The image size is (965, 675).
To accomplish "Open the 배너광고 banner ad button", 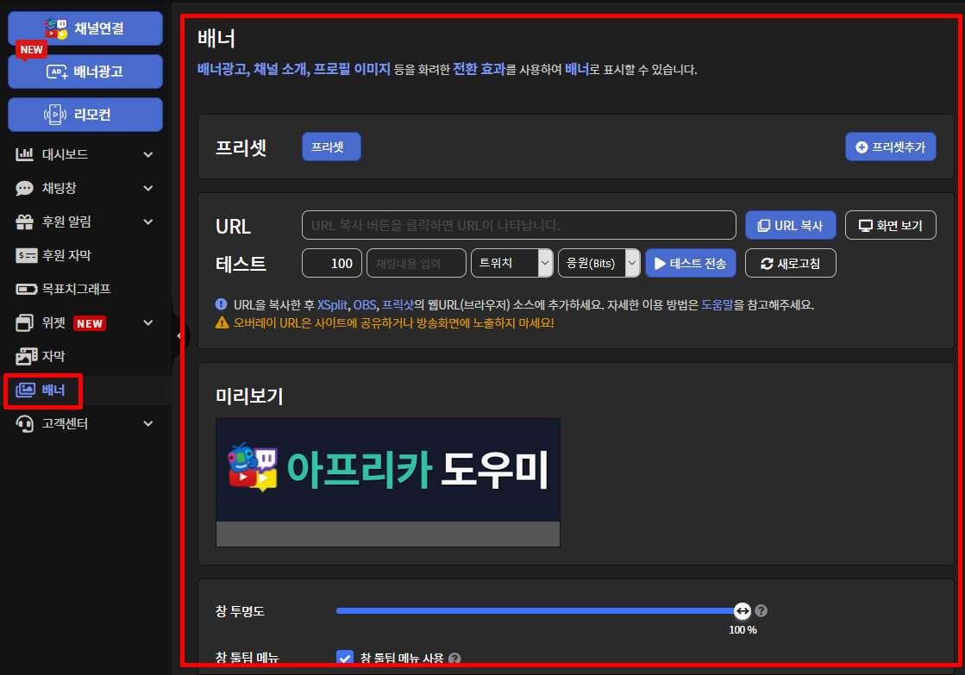I will point(85,72).
